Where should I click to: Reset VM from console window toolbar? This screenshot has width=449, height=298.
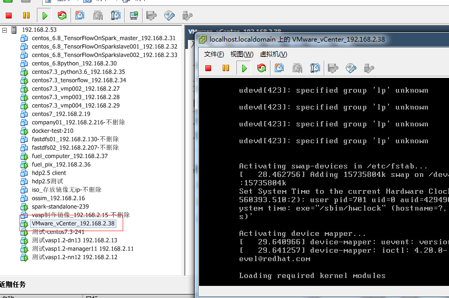pos(262,68)
